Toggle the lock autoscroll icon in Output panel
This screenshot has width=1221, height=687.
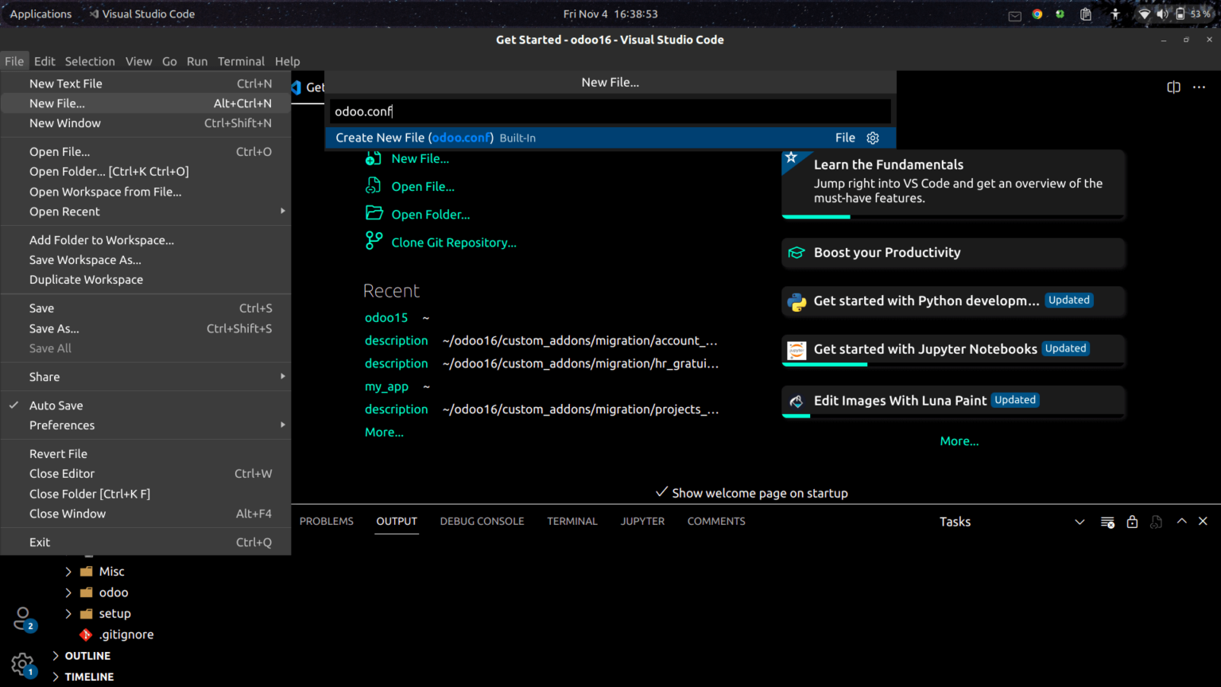1132,522
